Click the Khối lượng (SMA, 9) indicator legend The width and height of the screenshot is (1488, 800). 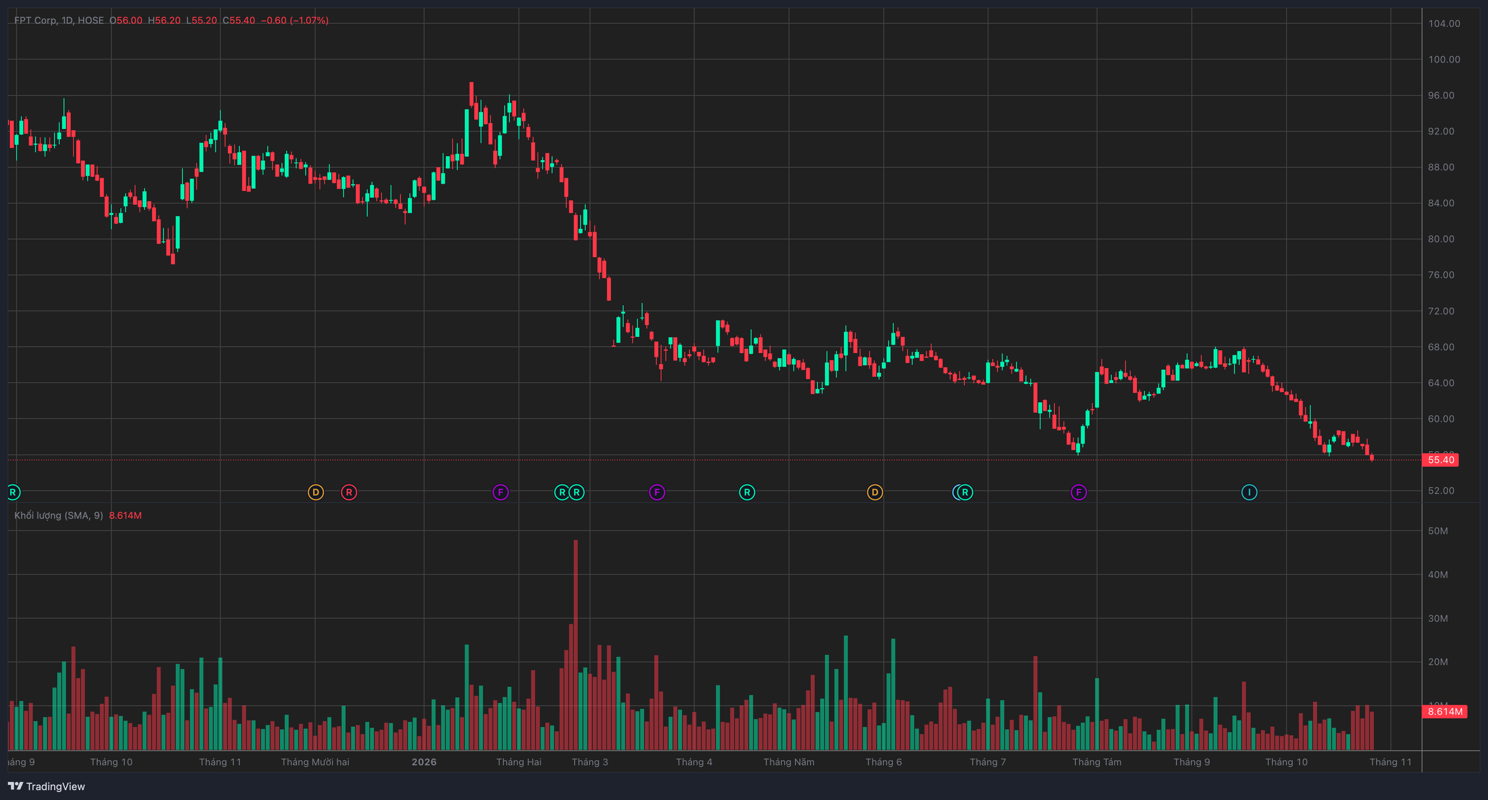59,516
